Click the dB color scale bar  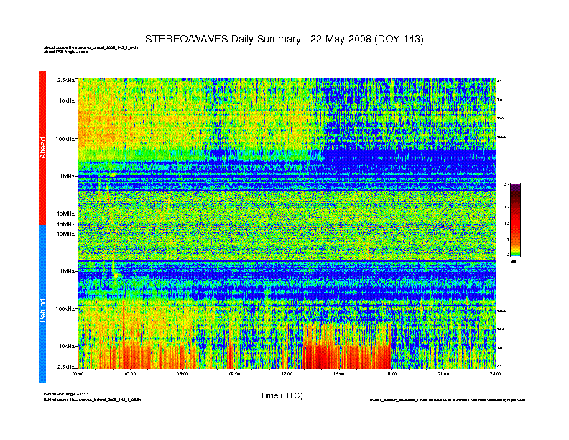(x=515, y=220)
